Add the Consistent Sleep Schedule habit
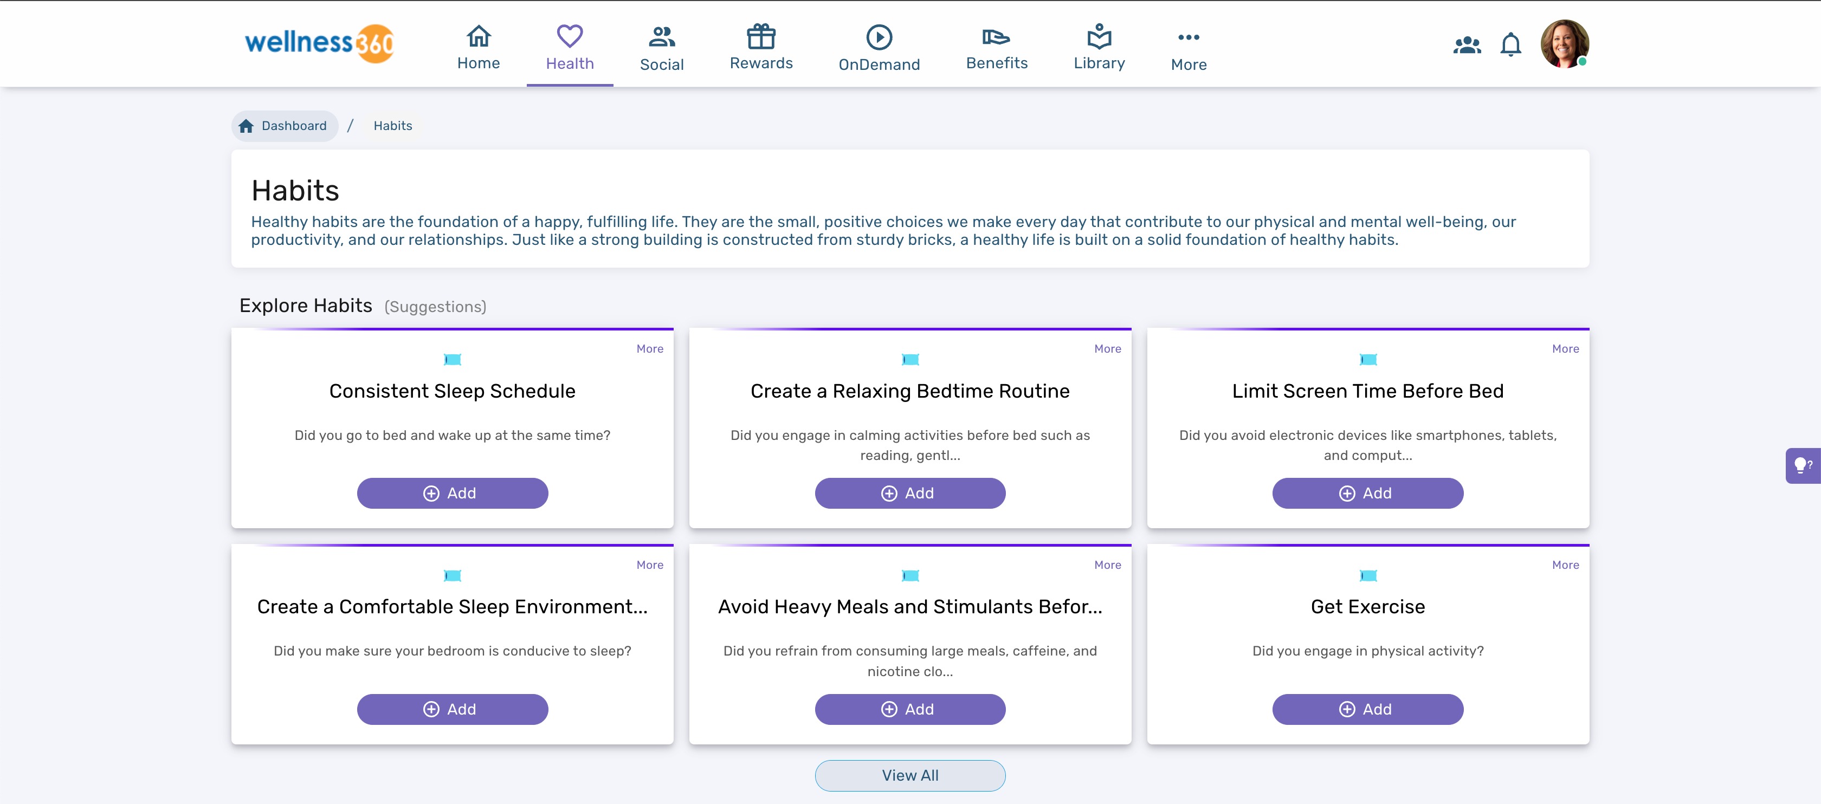 (453, 493)
